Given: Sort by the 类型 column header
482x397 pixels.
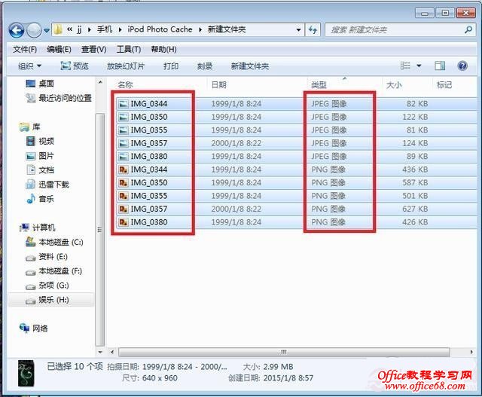Looking at the screenshot, I should pyautogui.click(x=319, y=84).
